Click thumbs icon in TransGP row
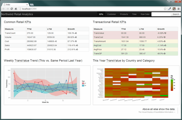Screen dimensions: 182x120 pyautogui.click(x=165, y=53)
